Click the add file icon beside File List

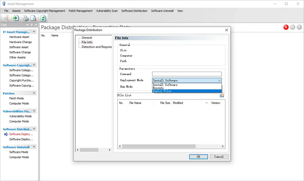(222, 96)
